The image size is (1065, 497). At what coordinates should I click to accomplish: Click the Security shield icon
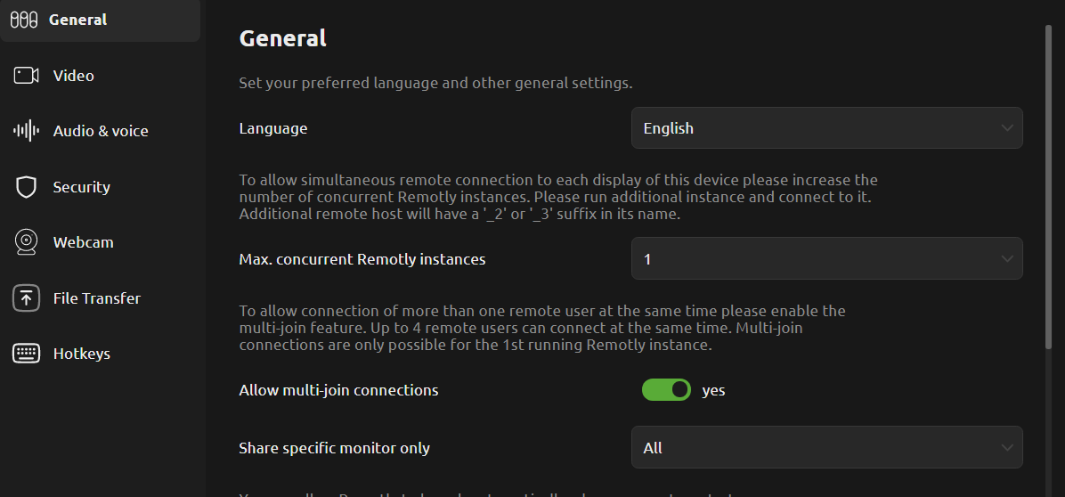coord(26,187)
